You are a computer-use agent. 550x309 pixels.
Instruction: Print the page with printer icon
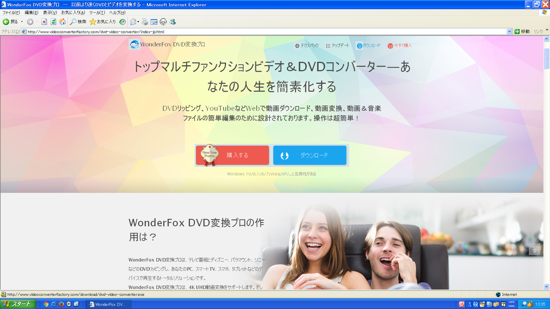coord(145,21)
